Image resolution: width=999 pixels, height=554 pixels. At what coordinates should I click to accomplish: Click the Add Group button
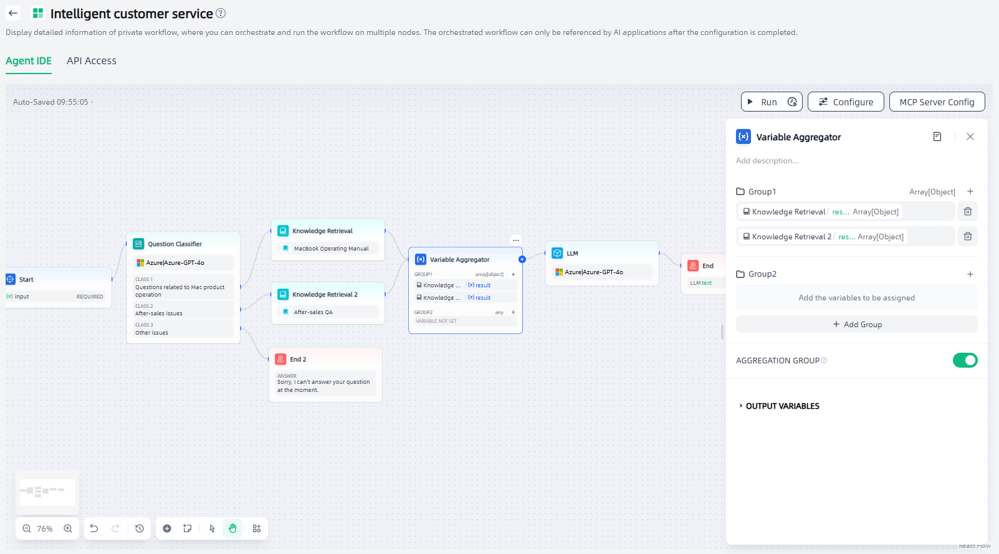coord(856,324)
